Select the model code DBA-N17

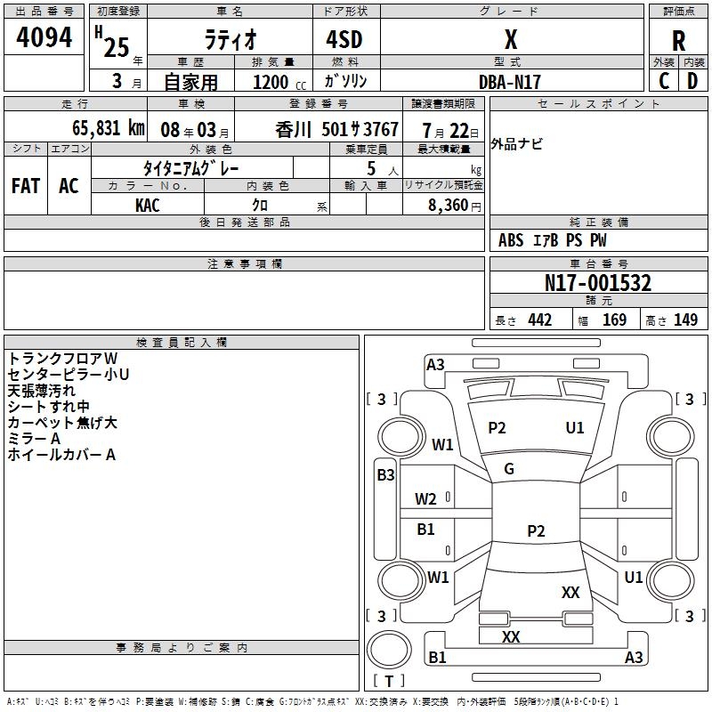(509, 82)
